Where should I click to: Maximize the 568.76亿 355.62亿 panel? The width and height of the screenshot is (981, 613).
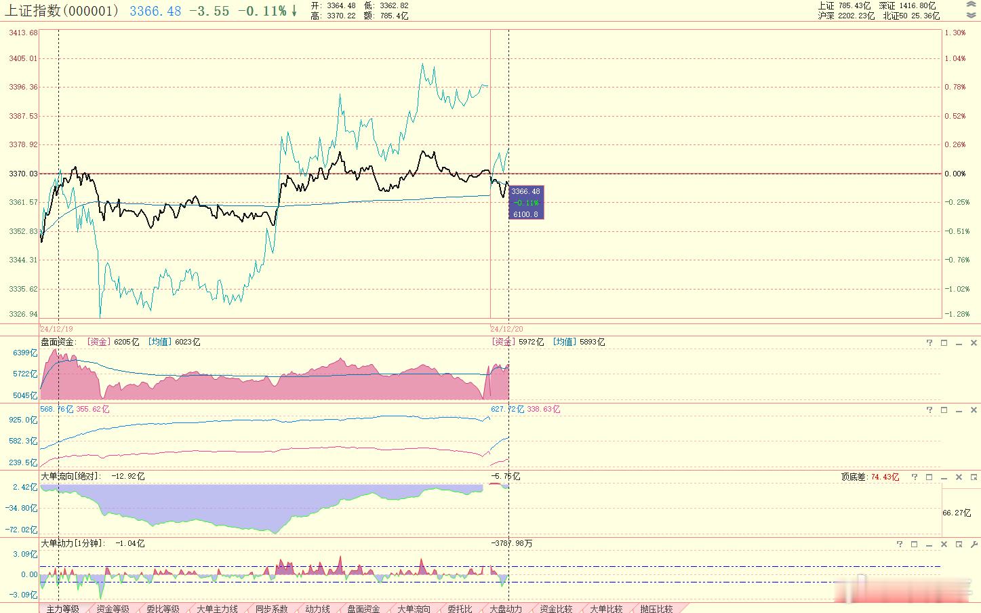coord(944,410)
